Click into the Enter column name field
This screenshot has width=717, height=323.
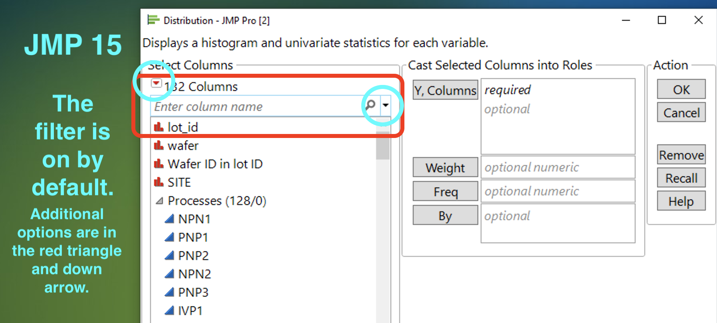(x=256, y=106)
